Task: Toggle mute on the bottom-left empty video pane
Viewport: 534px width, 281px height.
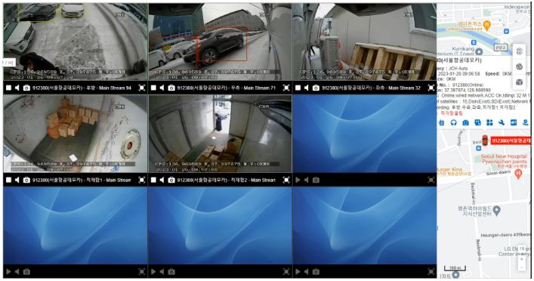Action: [17, 271]
